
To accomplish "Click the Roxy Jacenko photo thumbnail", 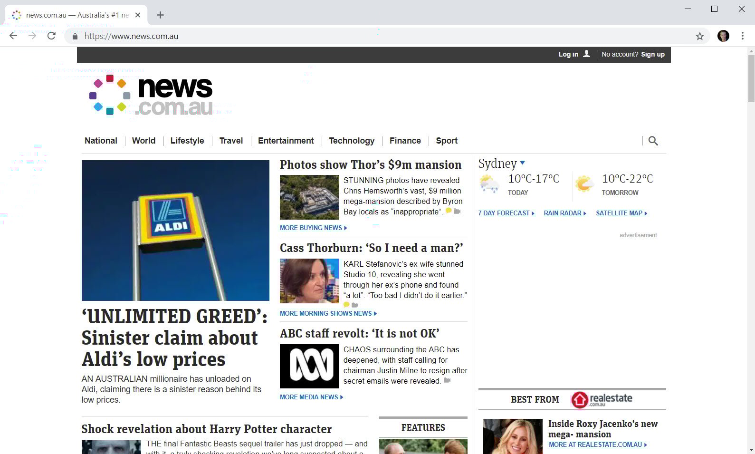I will coord(513,436).
